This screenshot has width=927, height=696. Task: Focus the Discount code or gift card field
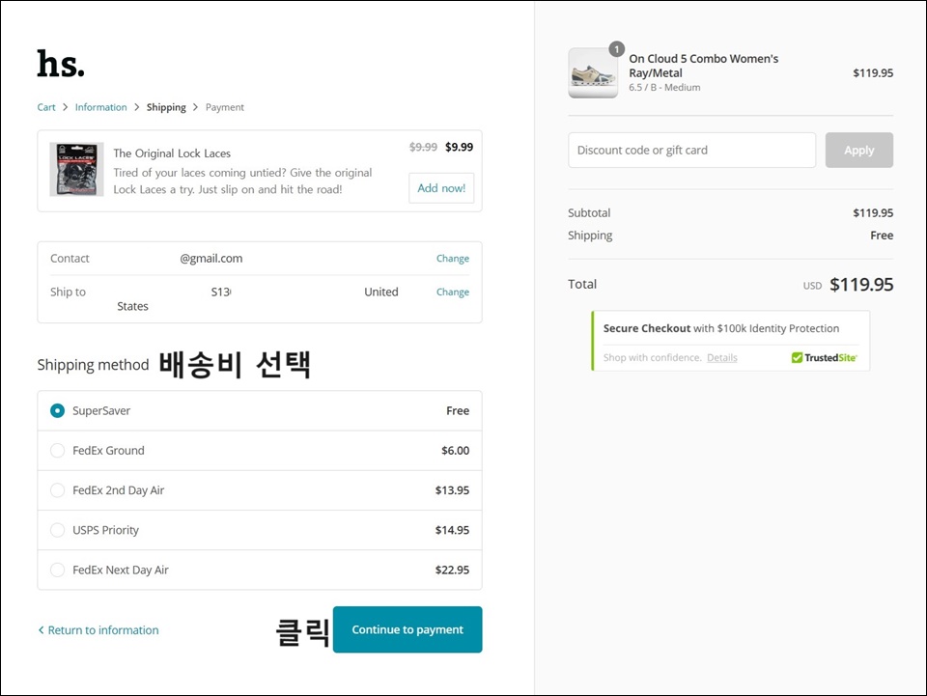click(x=691, y=150)
